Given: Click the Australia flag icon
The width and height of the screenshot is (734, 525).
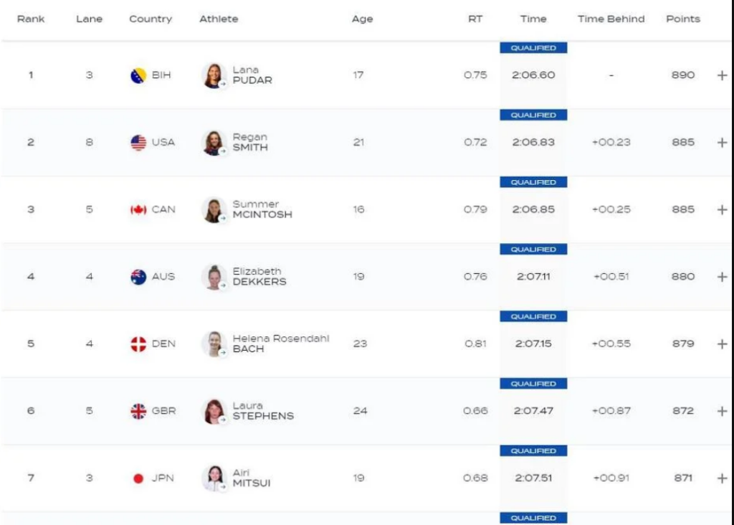Looking at the screenshot, I should (138, 277).
